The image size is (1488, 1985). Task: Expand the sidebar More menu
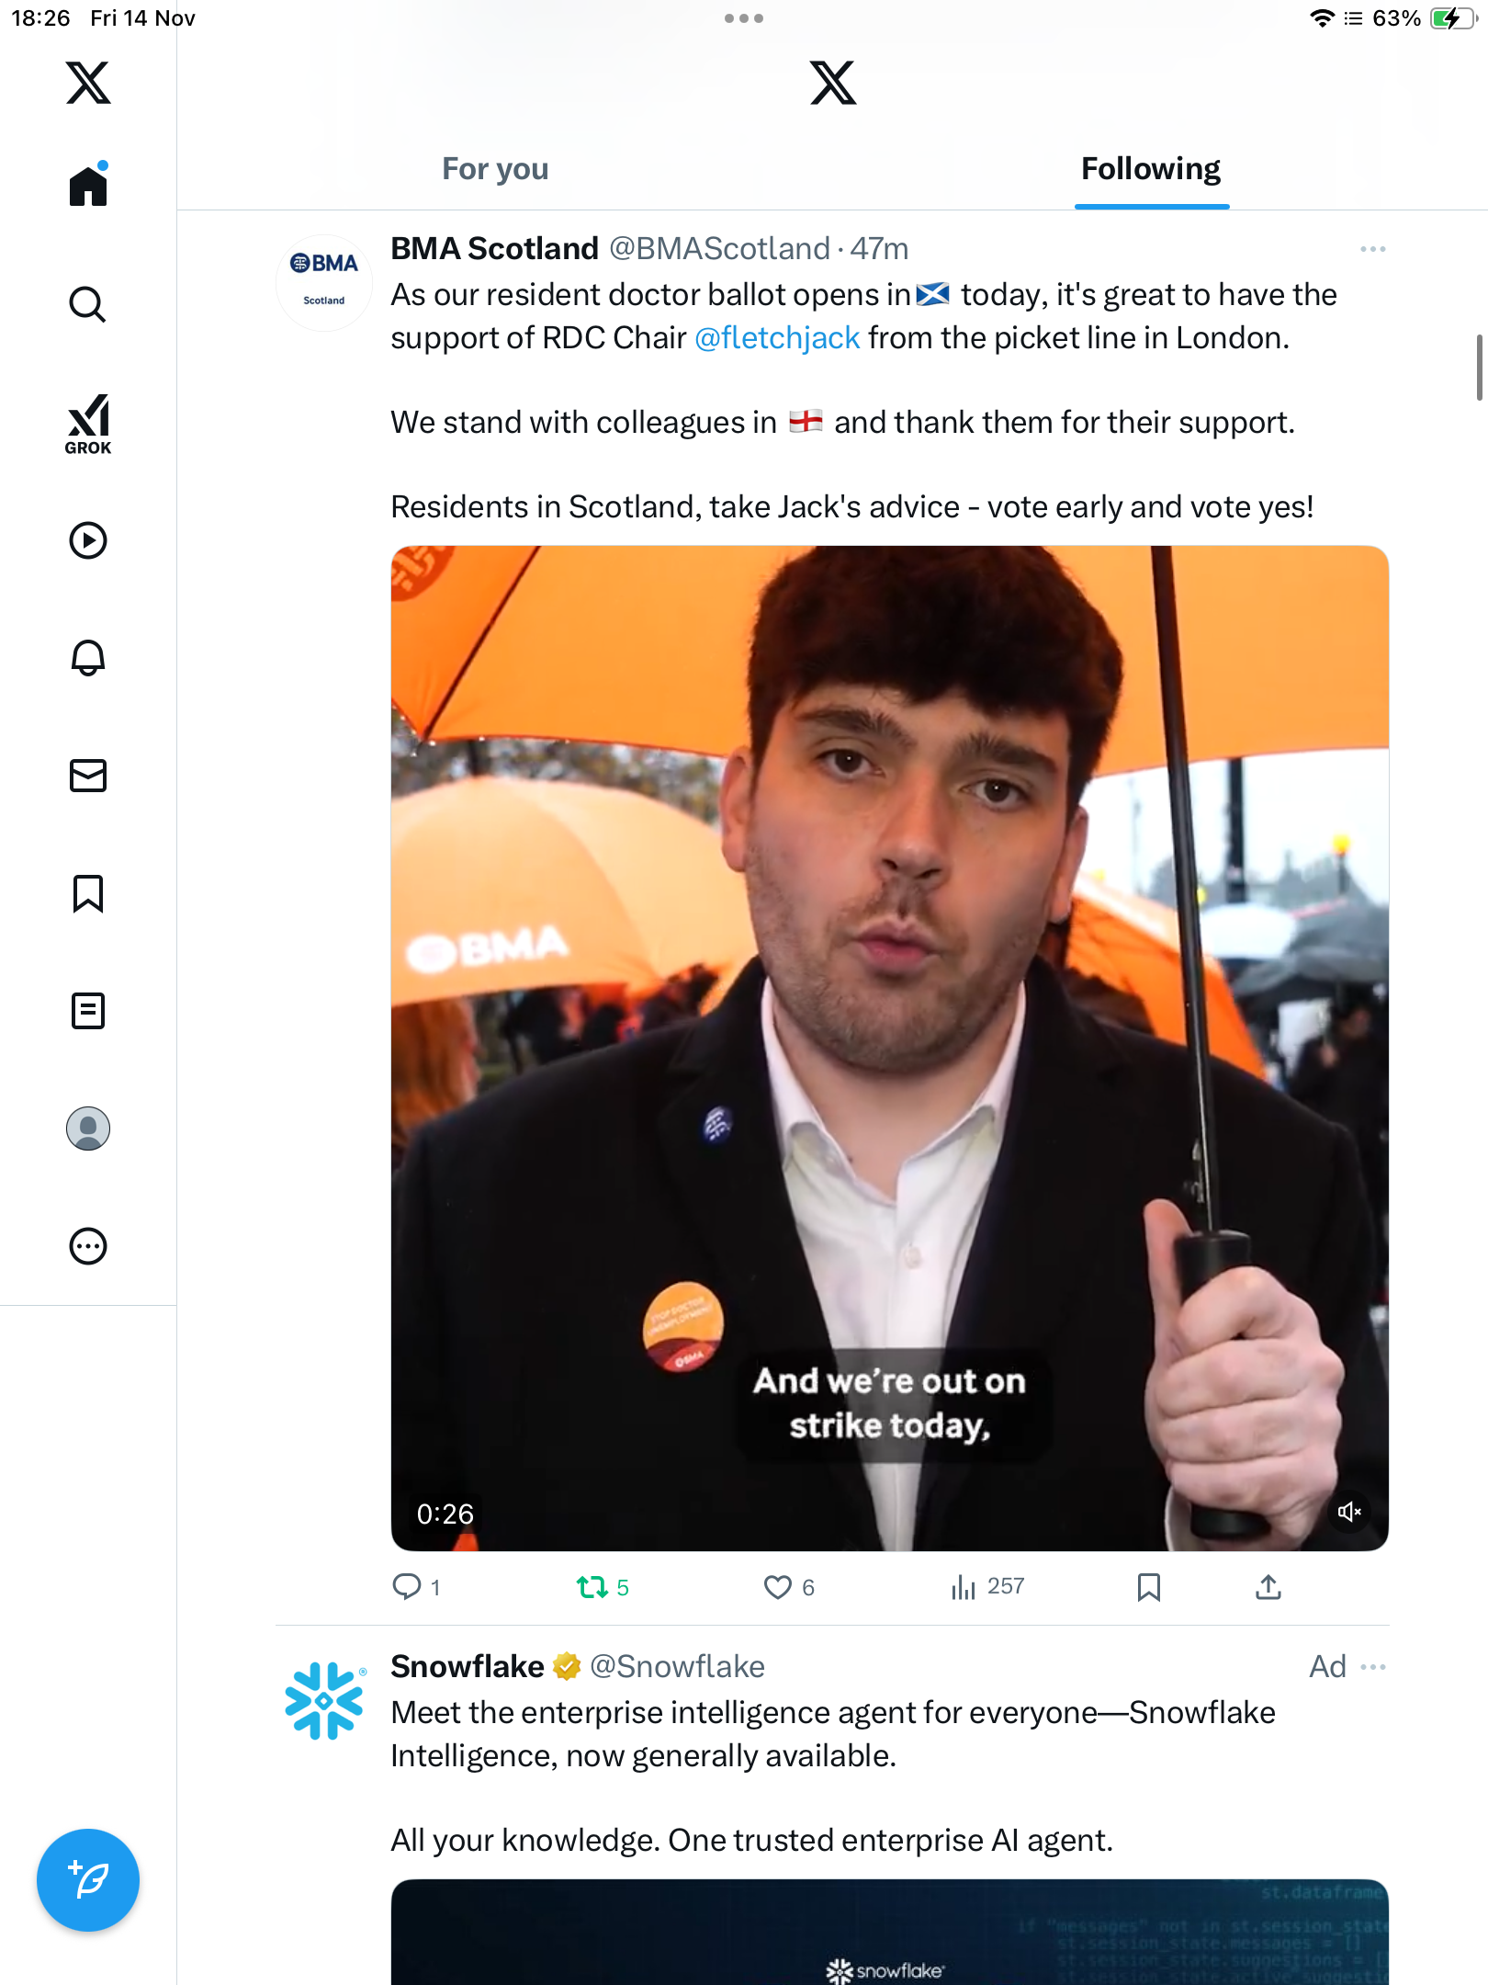[x=88, y=1246]
